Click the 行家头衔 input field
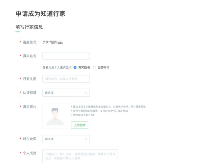 (x=66, y=79)
